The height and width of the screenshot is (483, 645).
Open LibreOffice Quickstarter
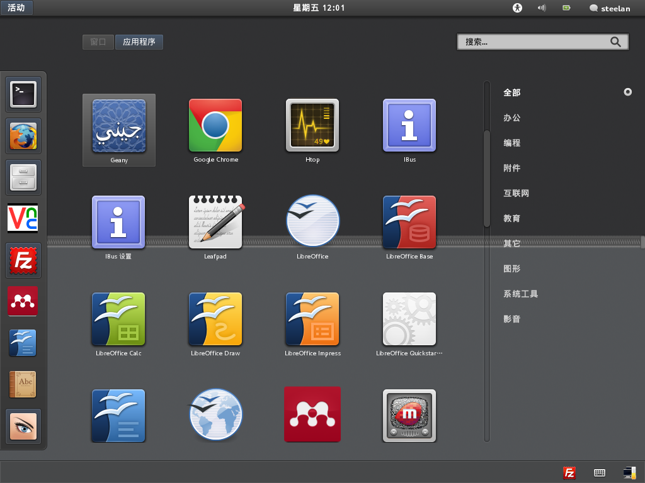click(x=409, y=324)
